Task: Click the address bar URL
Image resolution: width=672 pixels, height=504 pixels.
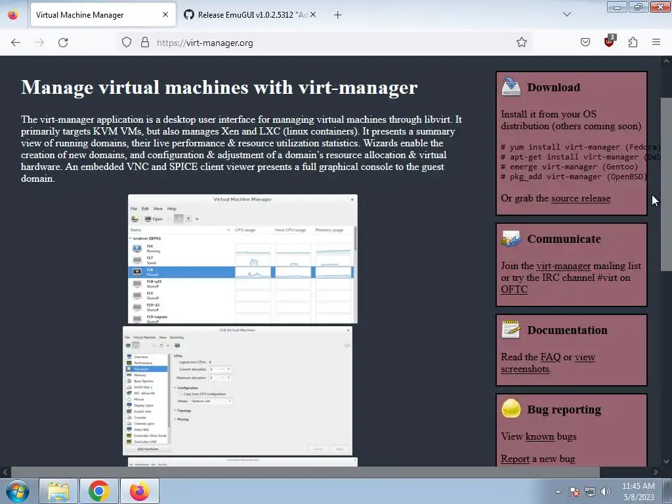Action: click(x=205, y=43)
